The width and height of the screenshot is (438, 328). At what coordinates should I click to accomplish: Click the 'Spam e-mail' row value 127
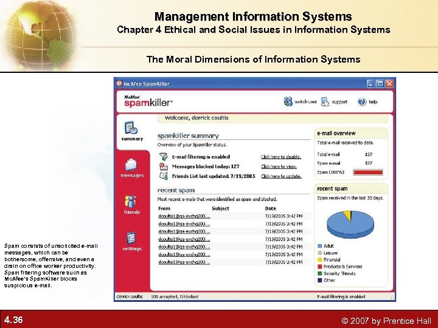369,163
